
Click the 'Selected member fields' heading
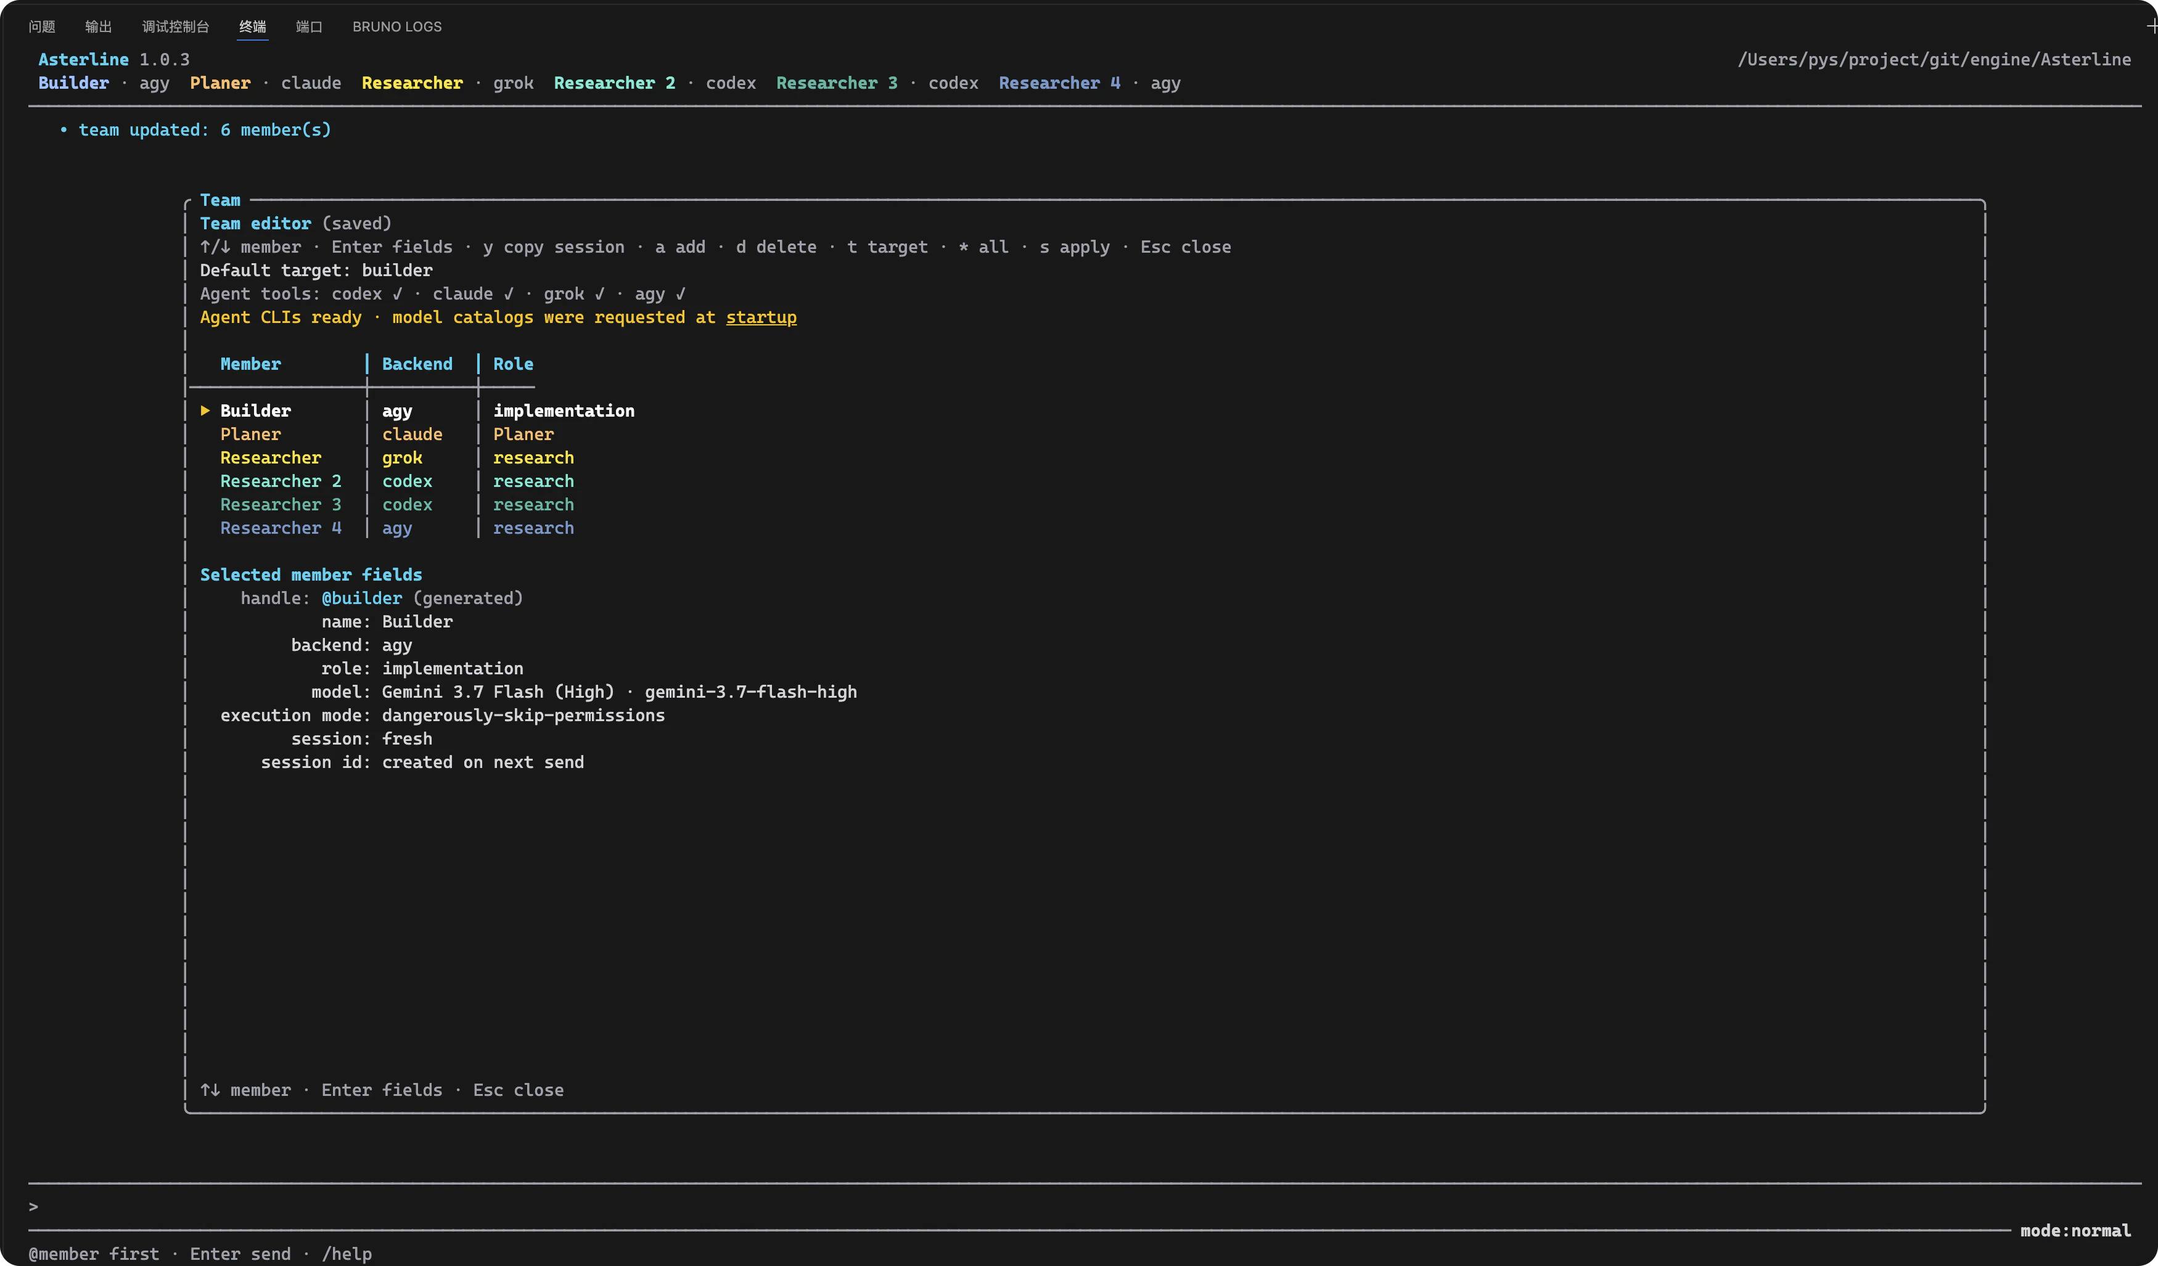(x=311, y=575)
